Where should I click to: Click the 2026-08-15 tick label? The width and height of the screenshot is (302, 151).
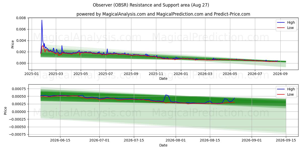tap(210, 141)
